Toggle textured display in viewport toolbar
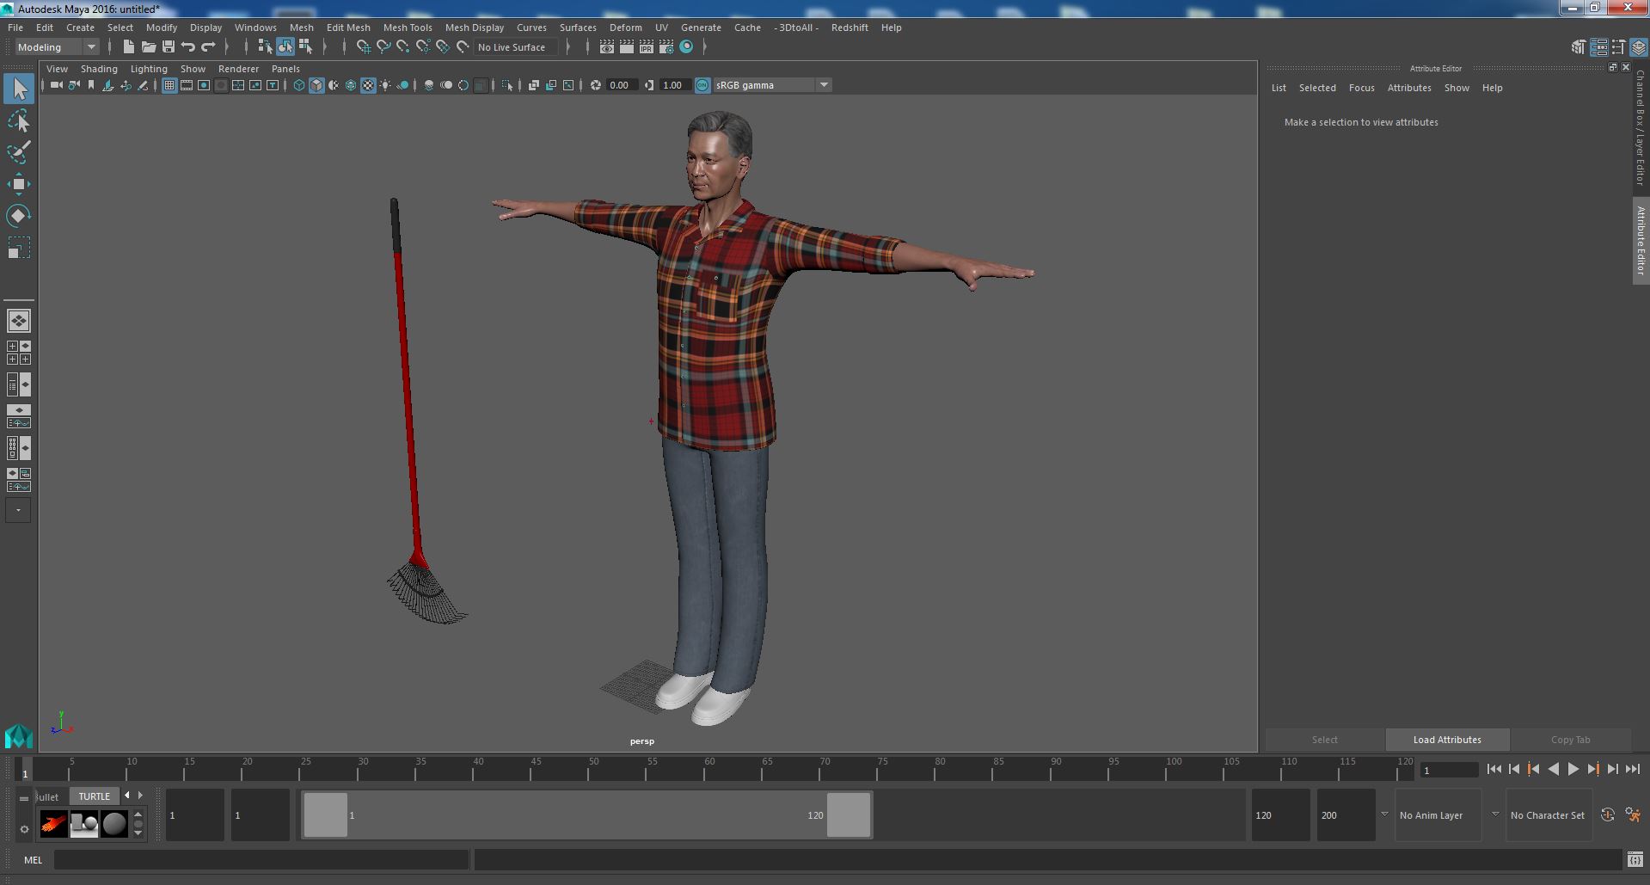Image resolution: width=1650 pixels, height=885 pixels. (368, 85)
